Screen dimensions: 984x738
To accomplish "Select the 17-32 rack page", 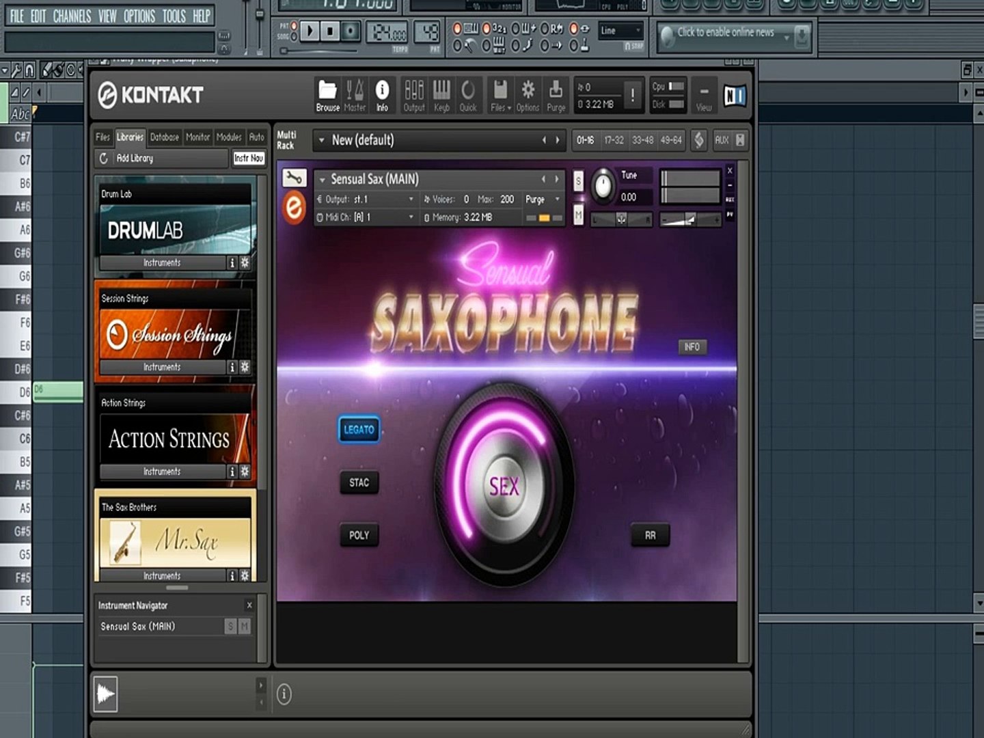I will 614,140.
